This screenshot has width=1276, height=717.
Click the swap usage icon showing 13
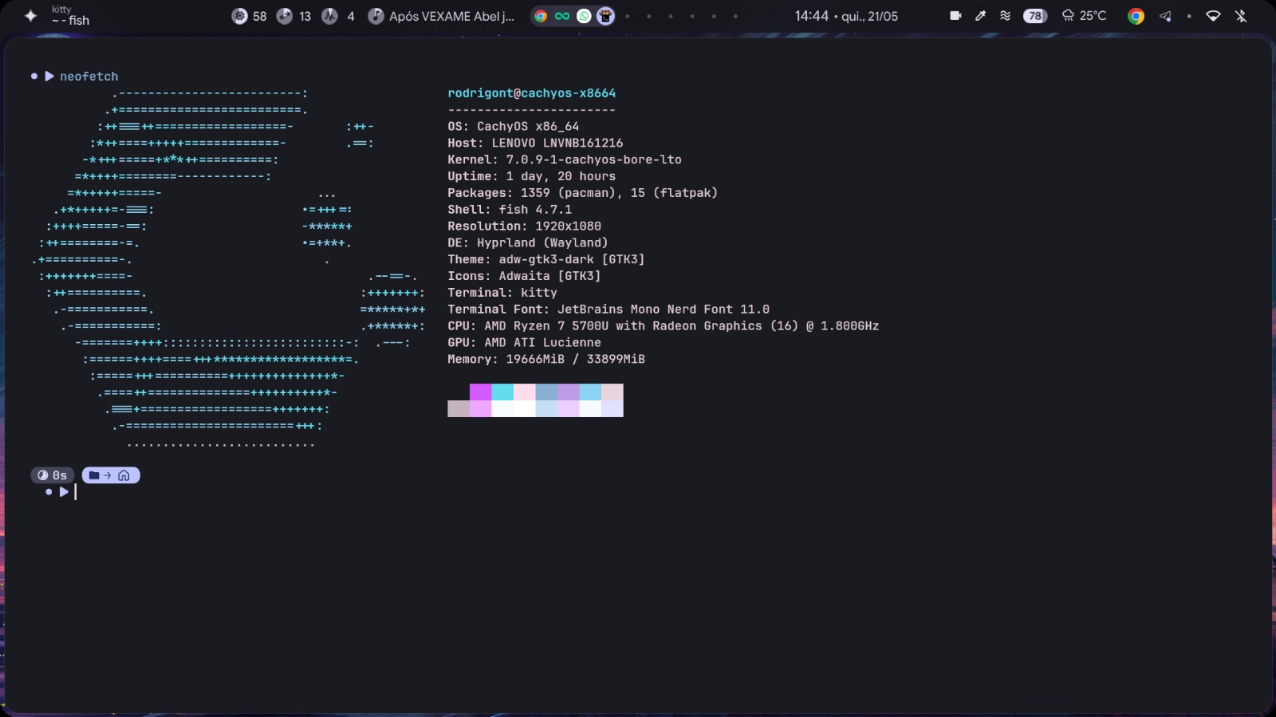(x=285, y=16)
